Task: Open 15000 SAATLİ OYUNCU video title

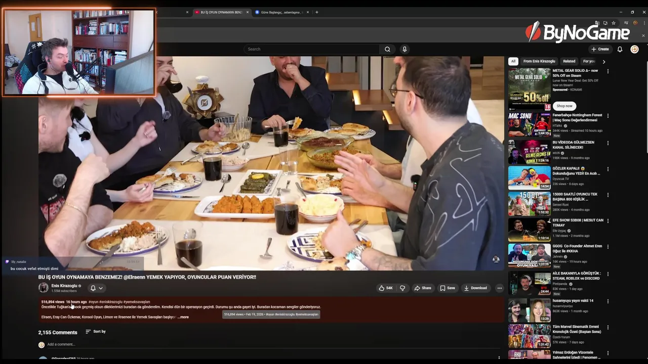Action: tap(575, 197)
